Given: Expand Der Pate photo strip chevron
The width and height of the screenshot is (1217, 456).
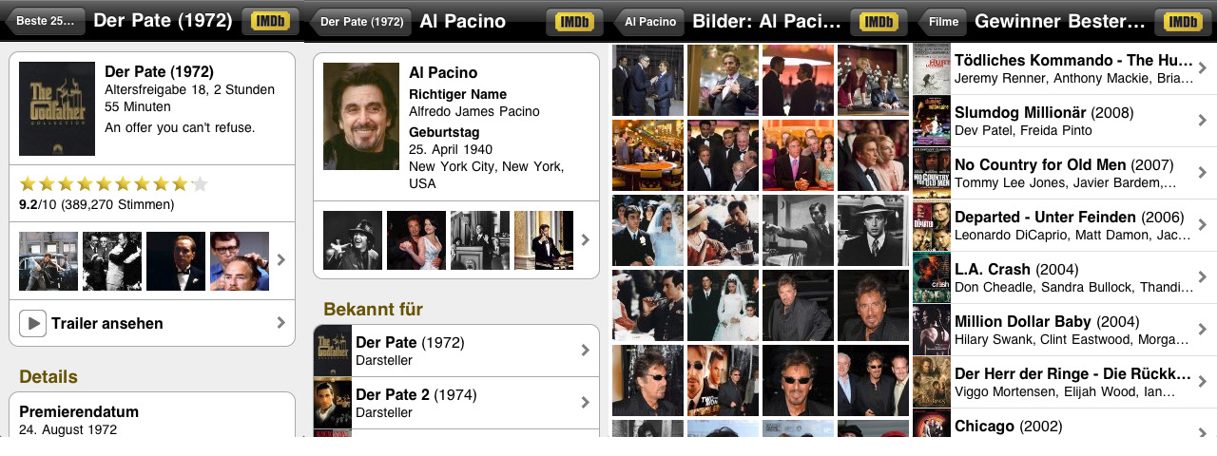Looking at the screenshot, I should click(280, 259).
